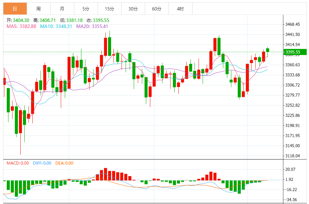This screenshot has width=309, height=204.
Task: Click the 3279.77 price axis label
Action: pos(293,95)
